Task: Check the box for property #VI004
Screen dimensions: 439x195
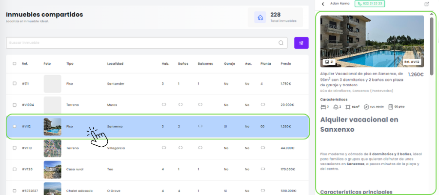Action: coord(15,105)
